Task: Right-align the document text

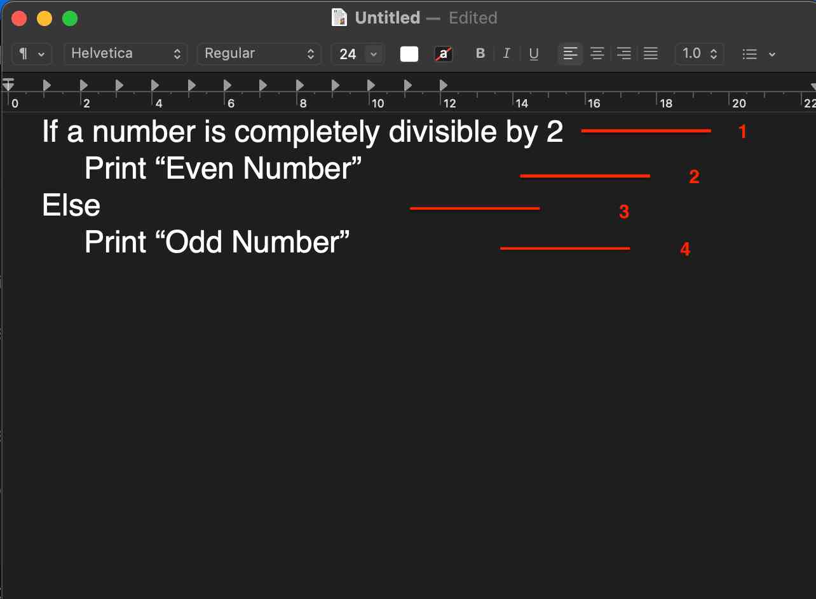Action: (623, 53)
